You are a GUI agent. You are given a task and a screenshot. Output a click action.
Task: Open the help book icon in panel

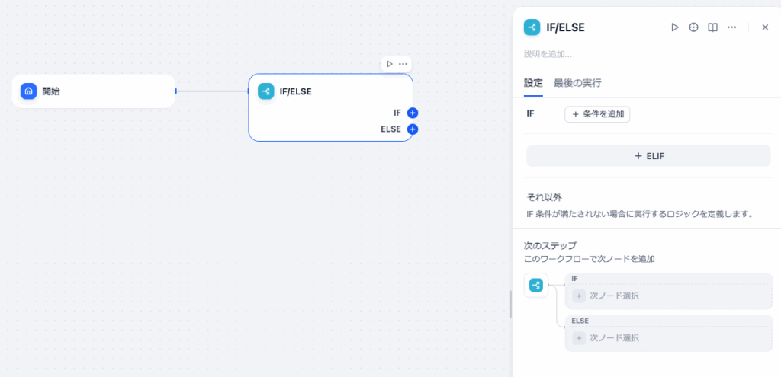click(x=712, y=27)
